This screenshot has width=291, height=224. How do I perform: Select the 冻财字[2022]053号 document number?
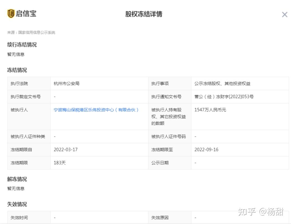tap(224, 97)
